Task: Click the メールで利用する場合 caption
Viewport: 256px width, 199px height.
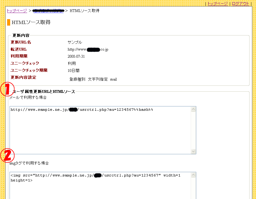Action: [28, 97]
